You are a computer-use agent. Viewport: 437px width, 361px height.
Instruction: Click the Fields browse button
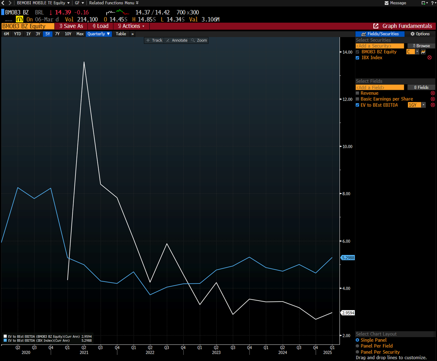[421, 88]
